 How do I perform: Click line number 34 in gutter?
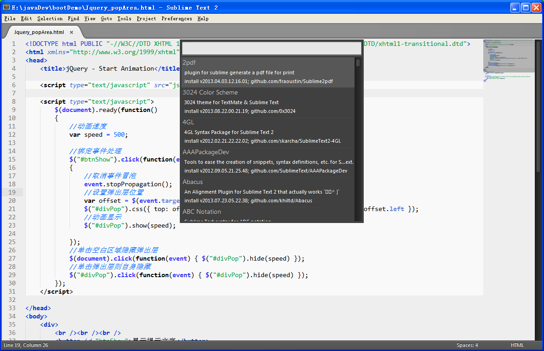pos(12,316)
